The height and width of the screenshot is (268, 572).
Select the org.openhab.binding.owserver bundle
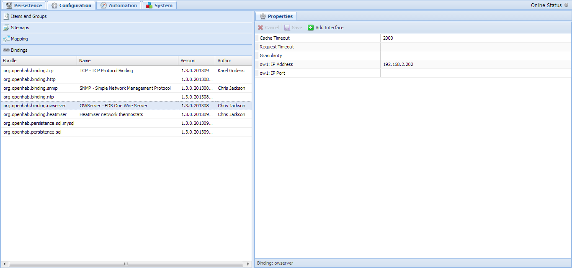(x=34, y=106)
